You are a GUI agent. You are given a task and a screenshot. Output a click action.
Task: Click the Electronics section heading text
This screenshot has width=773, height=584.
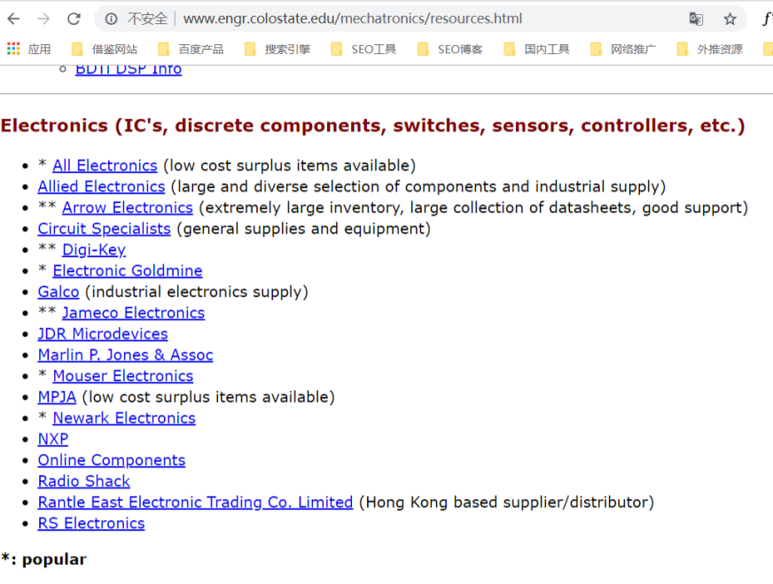(x=372, y=126)
